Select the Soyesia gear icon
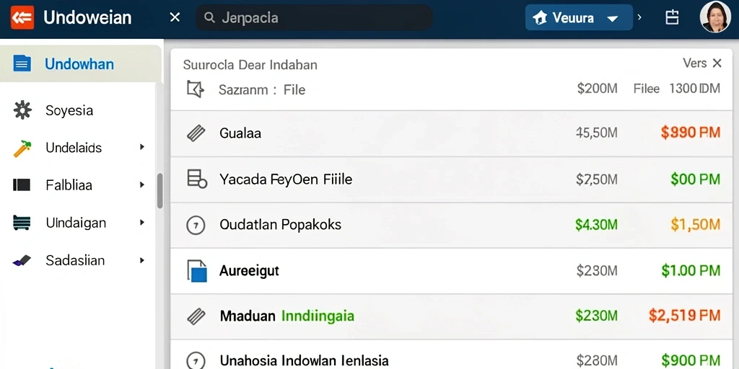Image resolution: width=739 pixels, height=369 pixels. pyautogui.click(x=22, y=110)
